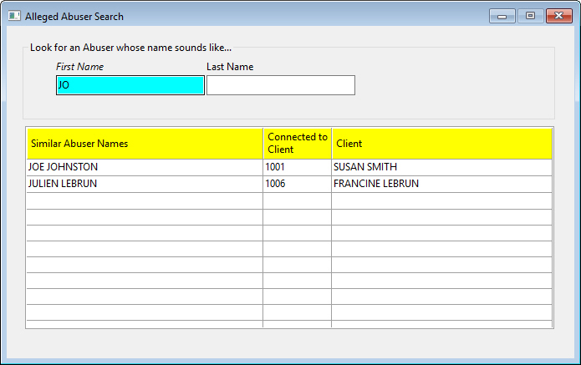581x365 pixels.
Task: Click the First Name input field
Action: click(x=130, y=85)
